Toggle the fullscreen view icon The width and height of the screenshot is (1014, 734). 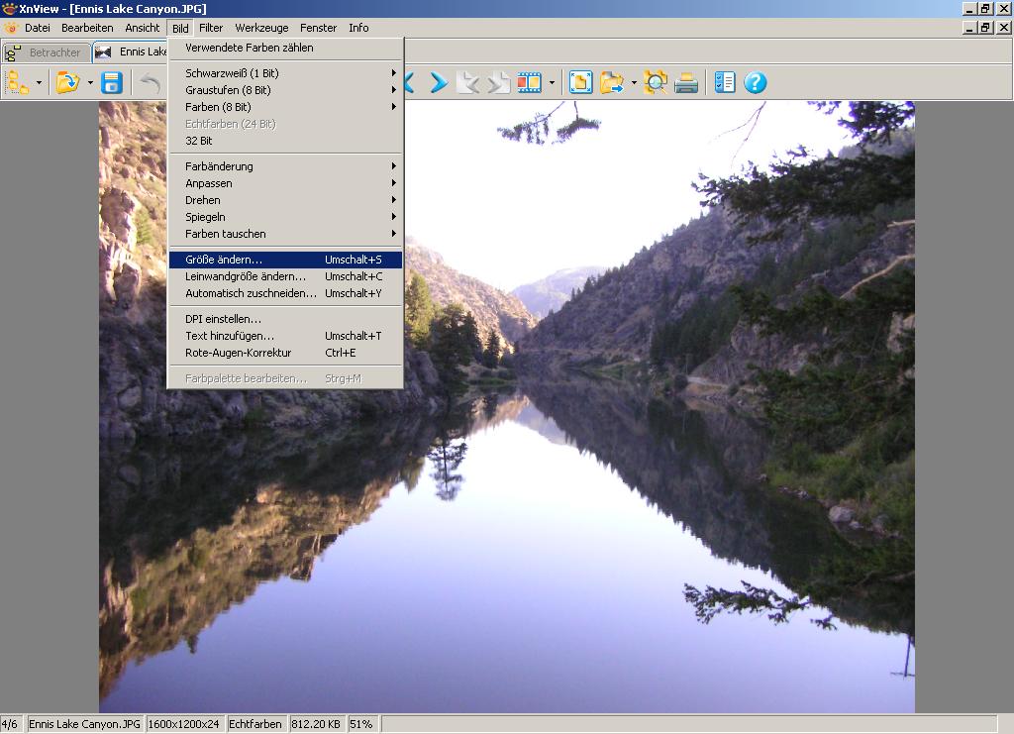tap(581, 83)
